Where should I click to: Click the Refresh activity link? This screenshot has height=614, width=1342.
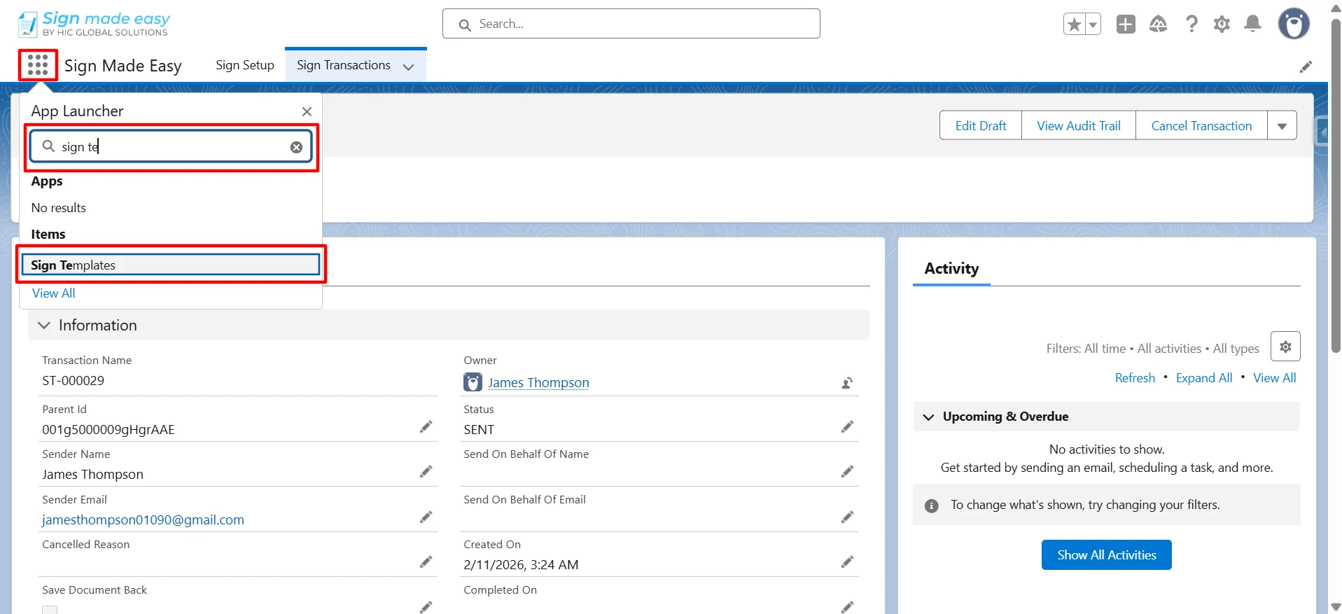[x=1135, y=378]
